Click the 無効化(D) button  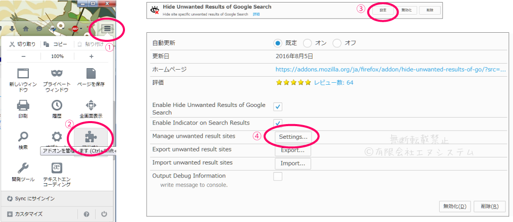click(x=455, y=206)
